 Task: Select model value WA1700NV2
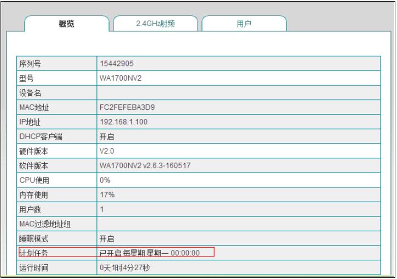(120, 78)
